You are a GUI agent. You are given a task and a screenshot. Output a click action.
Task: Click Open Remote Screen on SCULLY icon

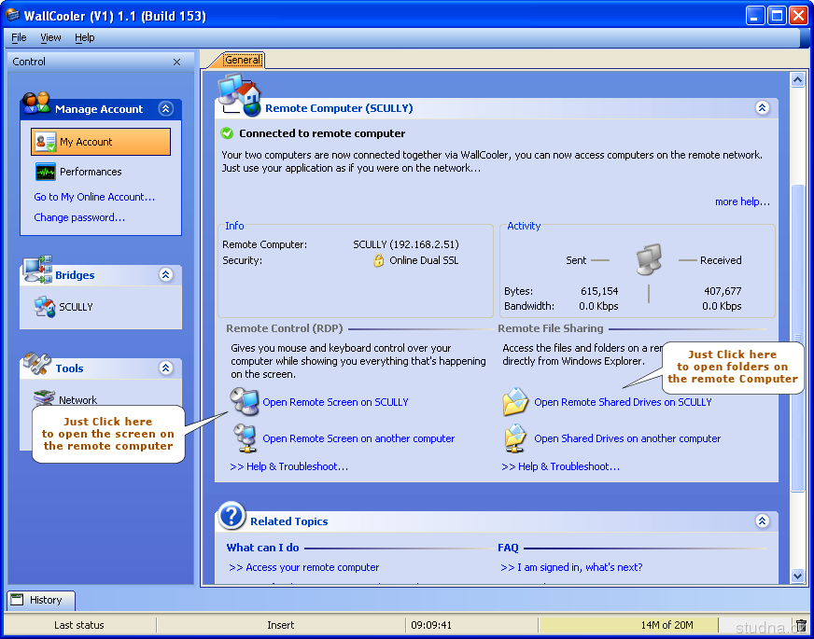point(245,402)
